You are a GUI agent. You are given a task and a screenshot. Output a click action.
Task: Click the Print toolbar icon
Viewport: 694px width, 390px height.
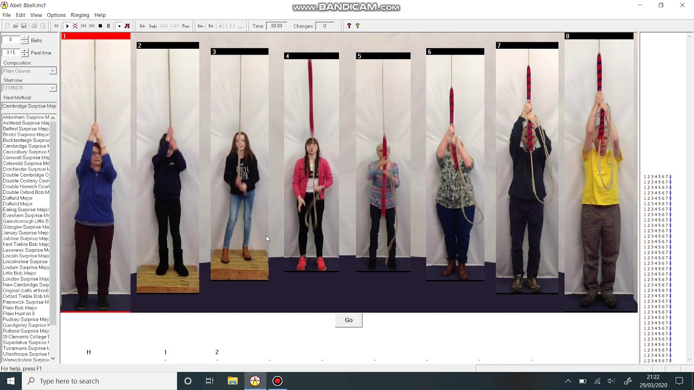pyautogui.click(x=34, y=26)
